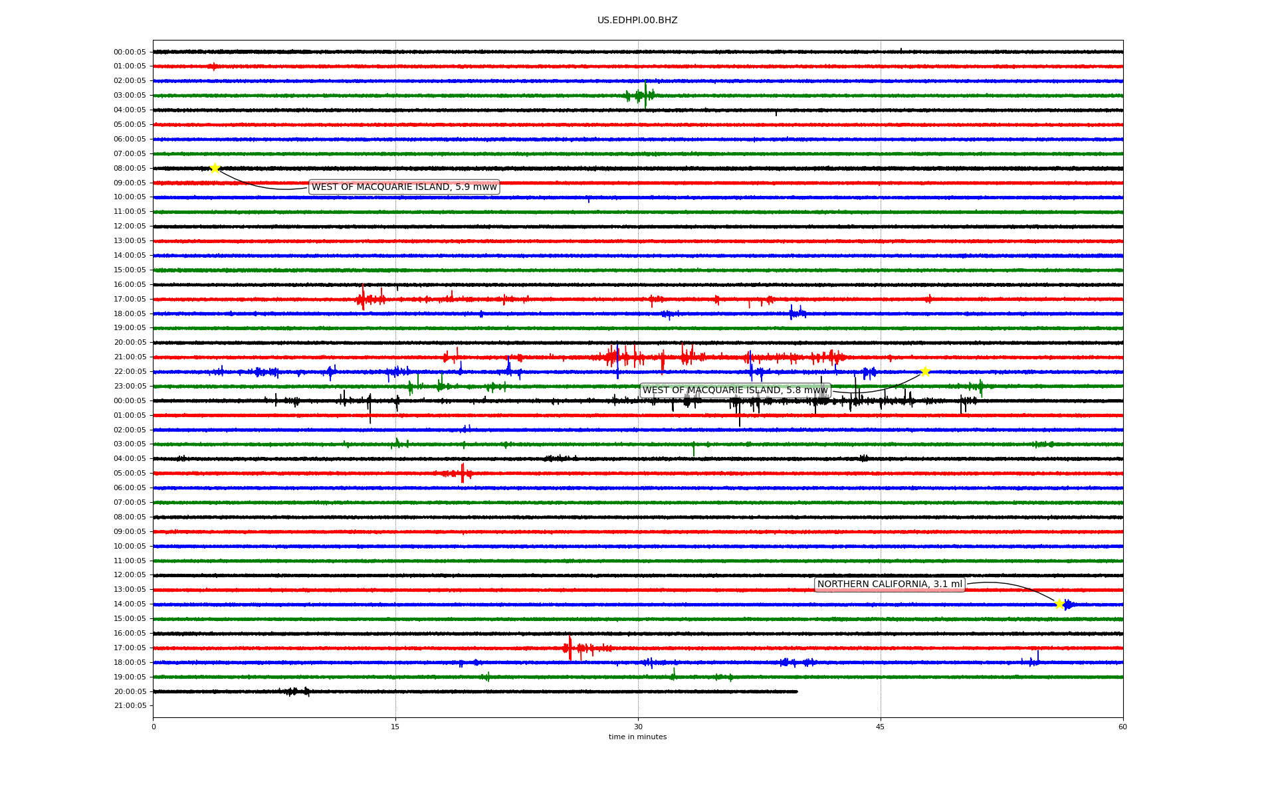Image resolution: width=1276 pixels, height=797 pixels.
Task: Click the 21:00:05 label at bottom left
Action: pos(130,706)
